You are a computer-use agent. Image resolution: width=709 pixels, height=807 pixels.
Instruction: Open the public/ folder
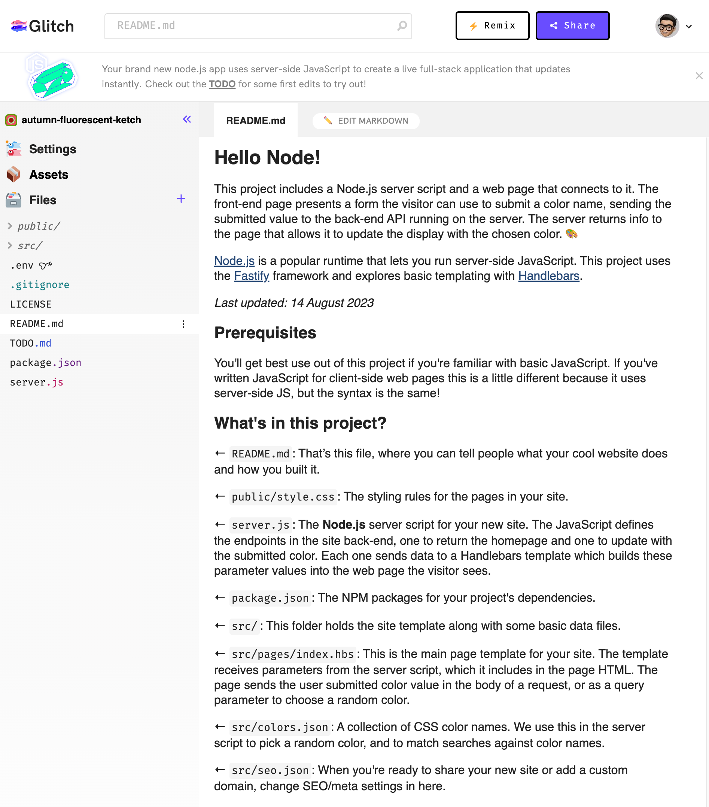click(39, 226)
